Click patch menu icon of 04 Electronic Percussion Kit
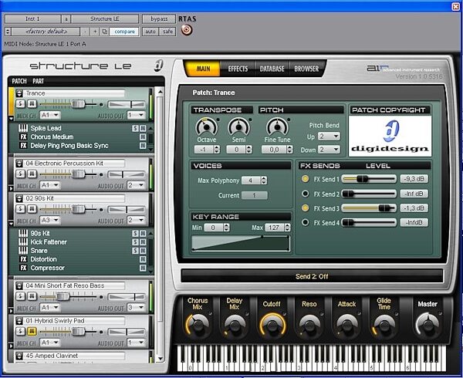Viewport: 463px width, 378px height. pyautogui.click(x=19, y=164)
